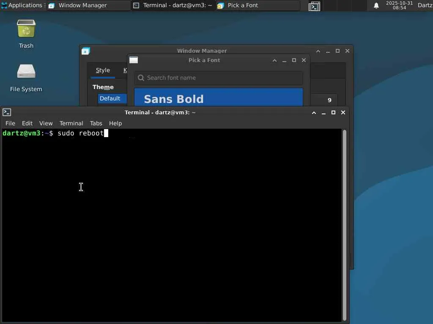This screenshot has width=433, height=324.
Task: Open the Applications menu in the panel
Action: 23,5
